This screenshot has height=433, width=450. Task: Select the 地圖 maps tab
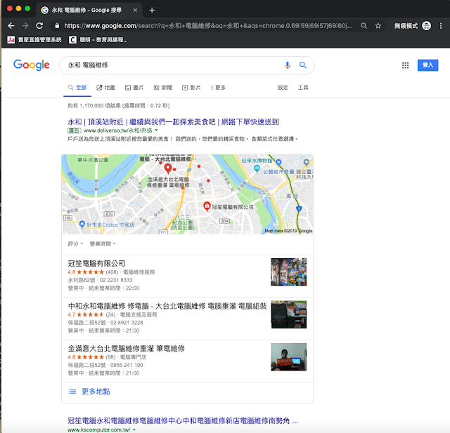105,88
